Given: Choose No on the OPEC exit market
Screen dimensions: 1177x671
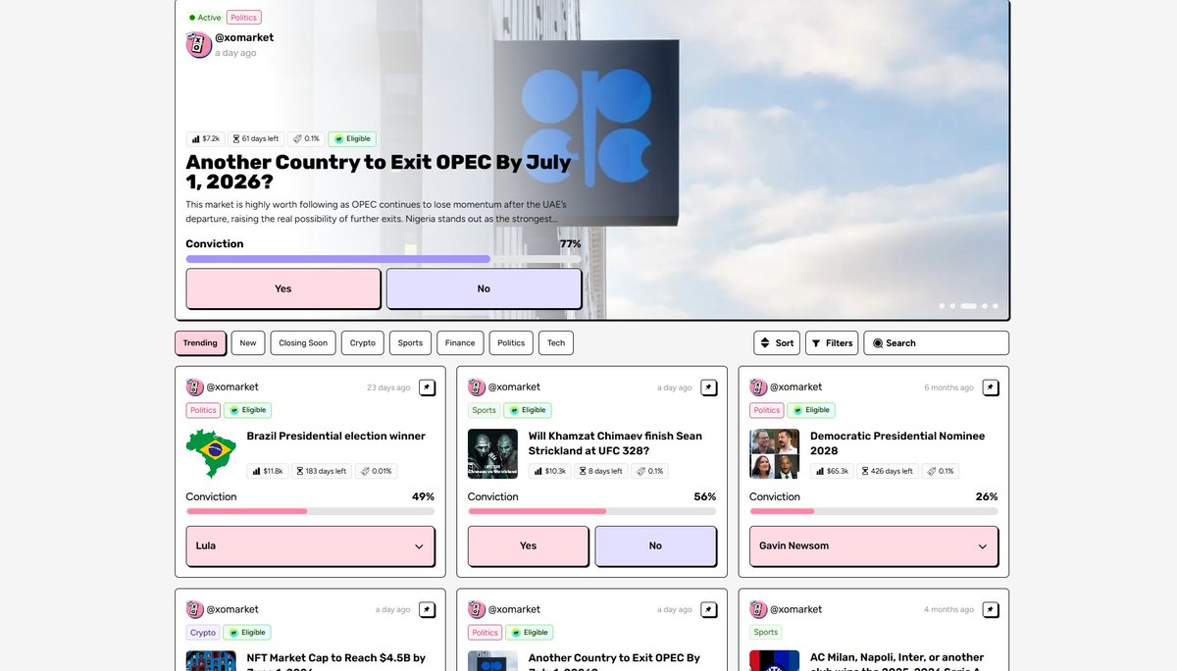Looking at the screenshot, I should (484, 288).
